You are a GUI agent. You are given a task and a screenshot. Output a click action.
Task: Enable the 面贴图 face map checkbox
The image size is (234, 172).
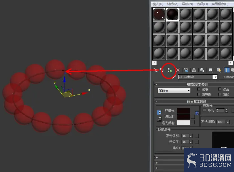pos(199,94)
